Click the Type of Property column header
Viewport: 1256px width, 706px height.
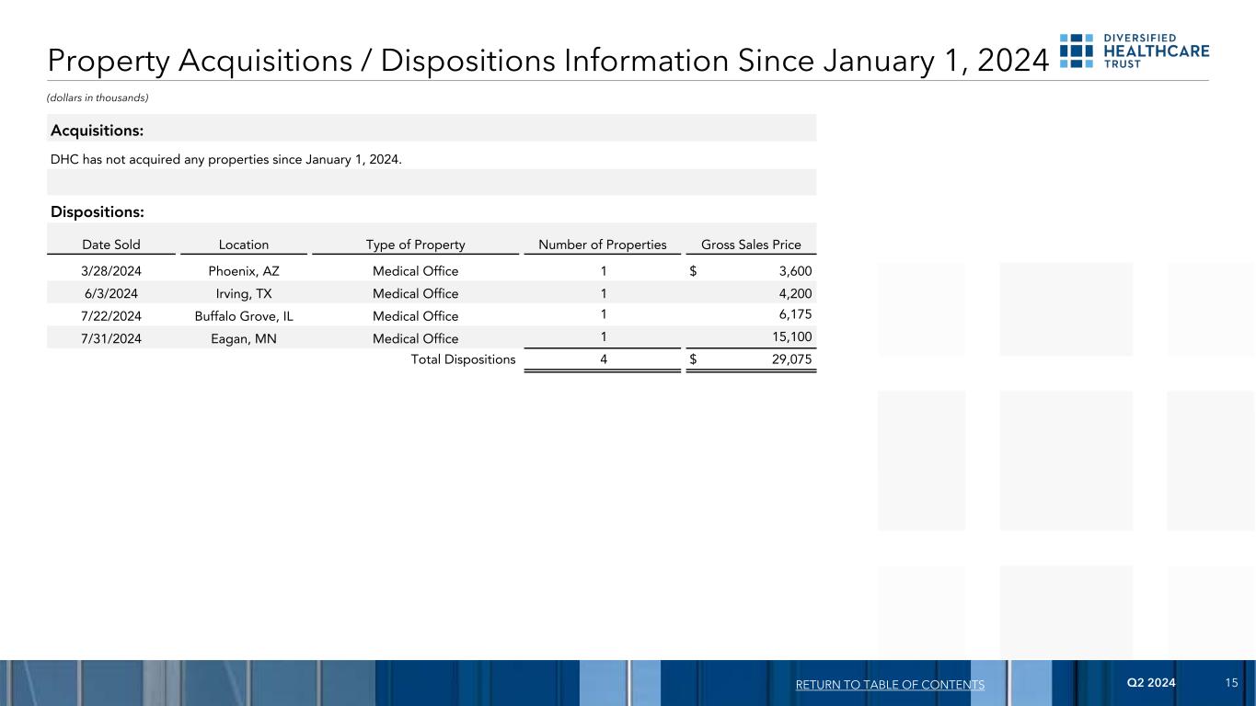(415, 245)
